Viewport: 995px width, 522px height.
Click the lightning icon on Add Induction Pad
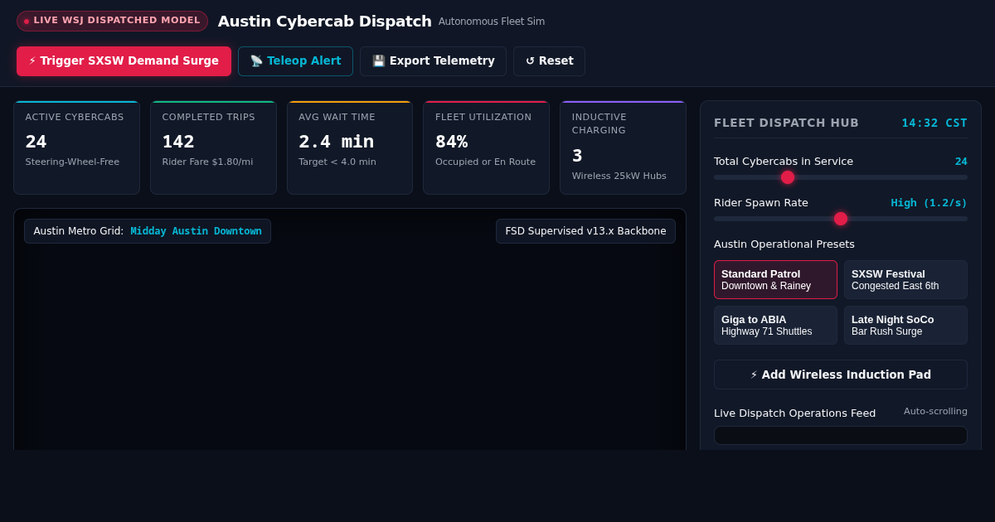(x=754, y=375)
